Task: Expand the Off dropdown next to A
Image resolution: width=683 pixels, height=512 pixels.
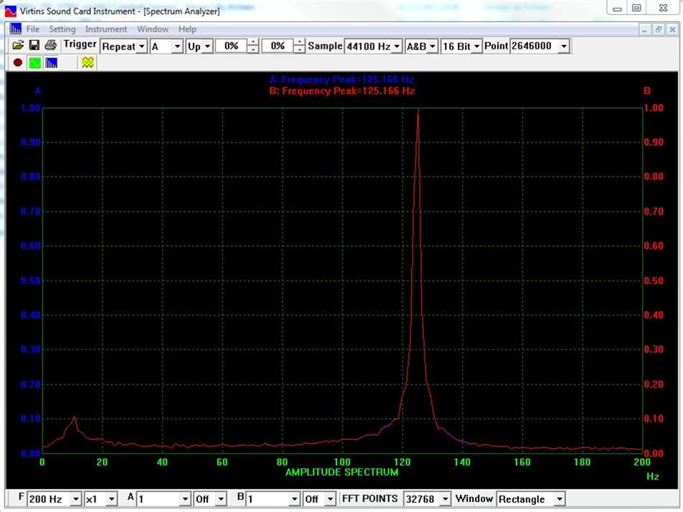Action: click(221, 499)
